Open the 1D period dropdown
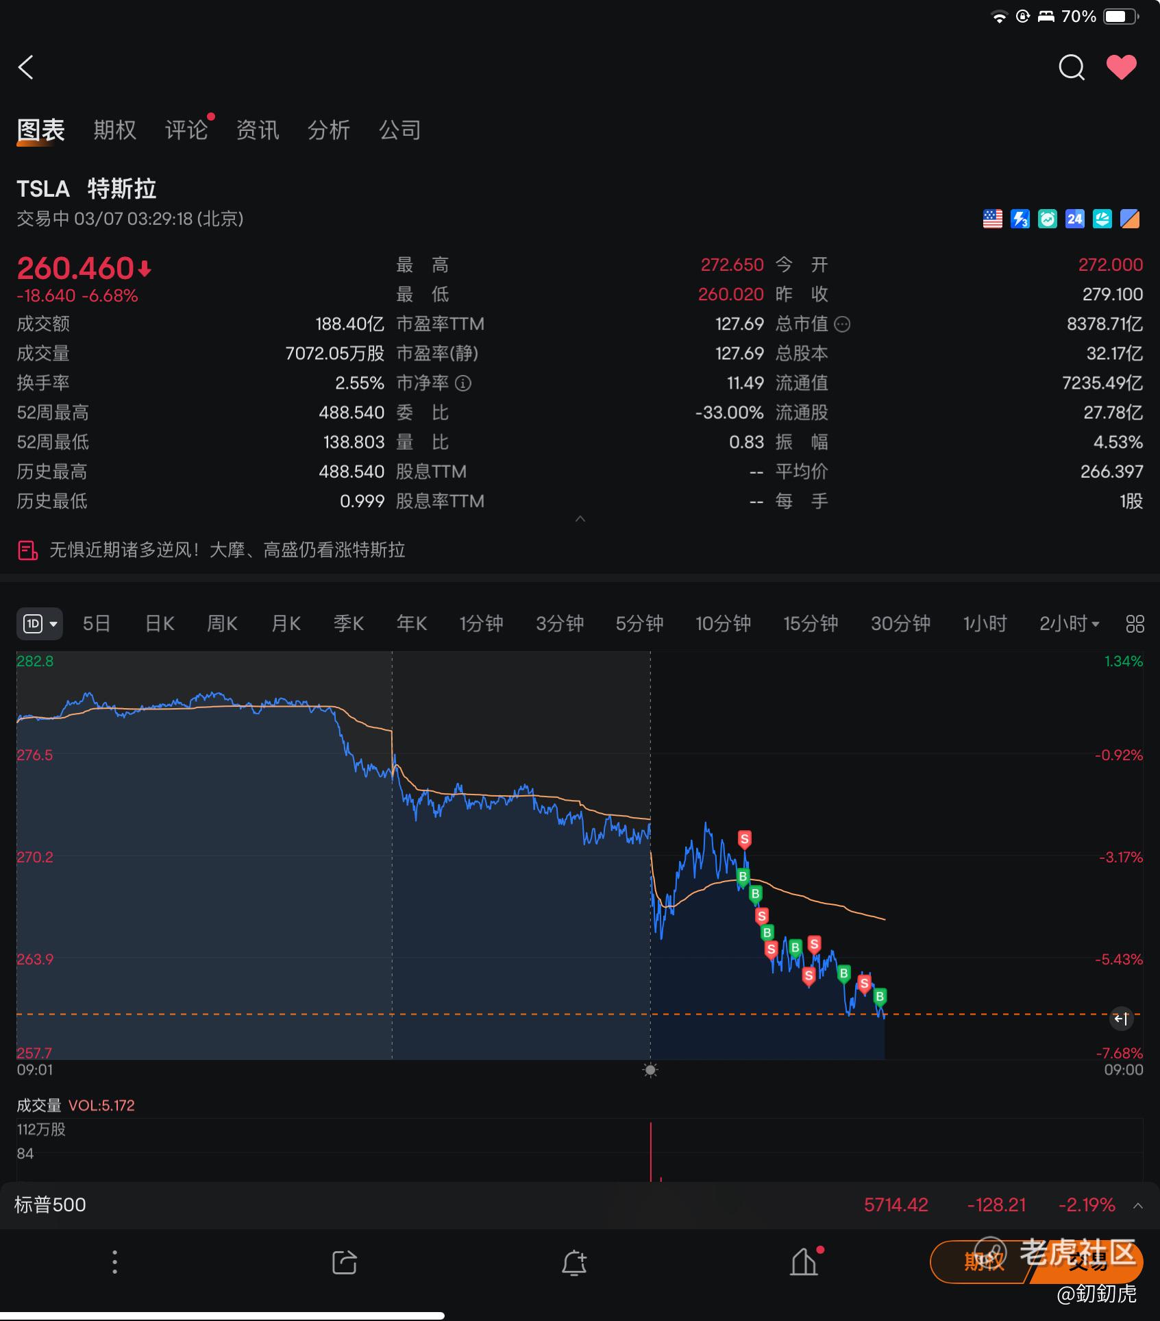1160x1321 pixels. (x=40, y=624)
